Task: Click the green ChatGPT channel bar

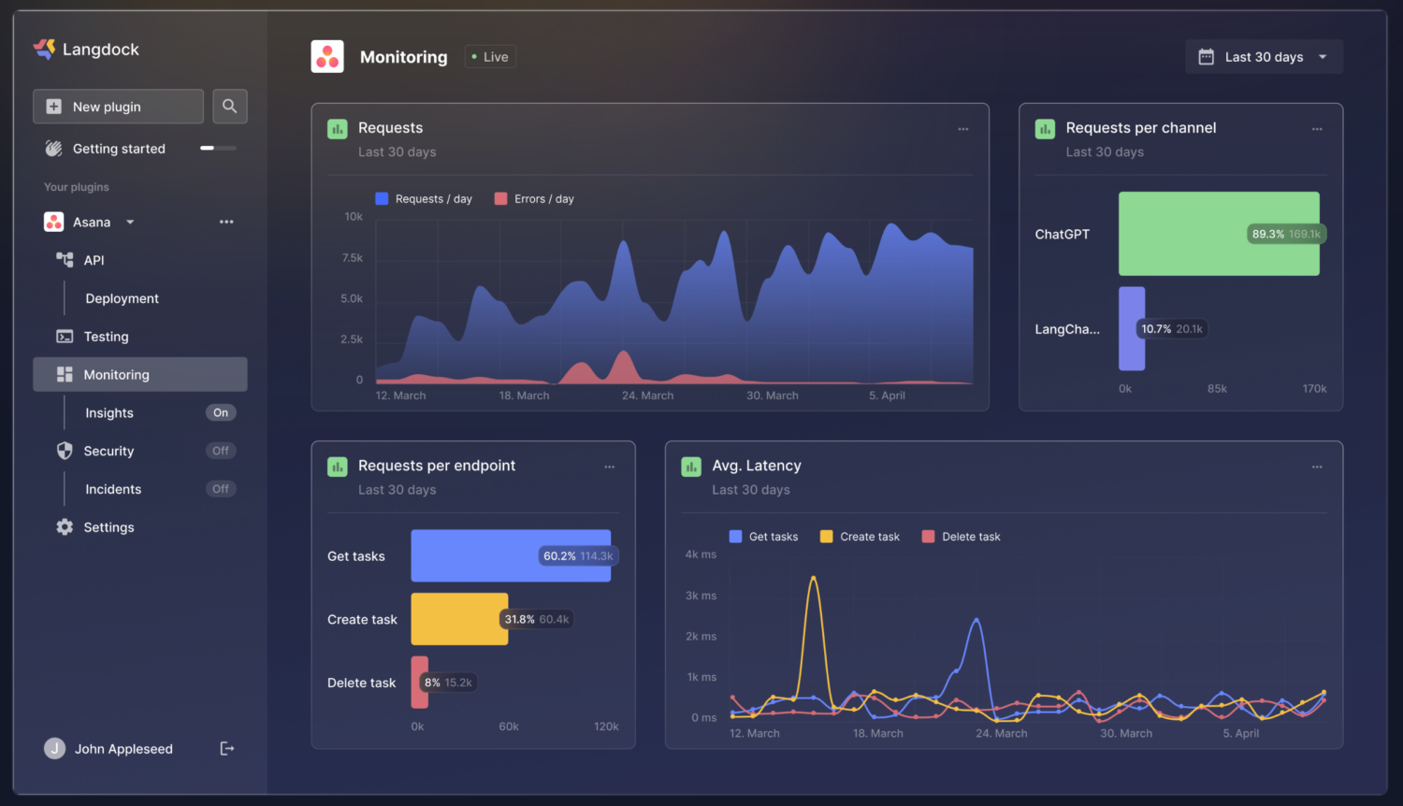Action: pos(1219,234)
